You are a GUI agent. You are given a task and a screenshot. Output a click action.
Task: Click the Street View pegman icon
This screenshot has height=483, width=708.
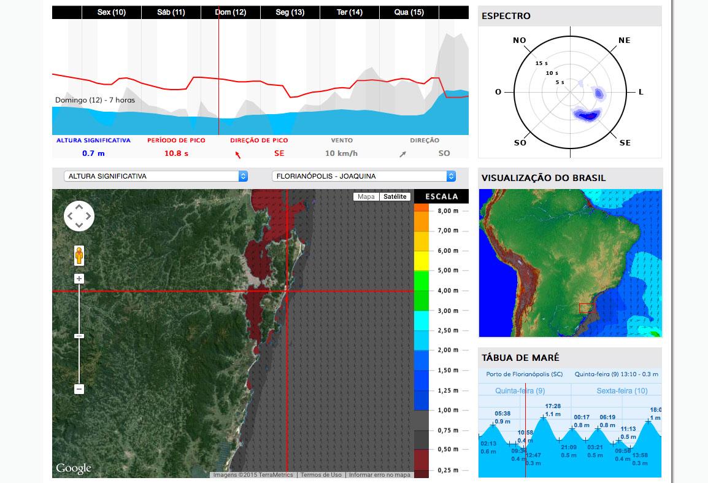pos(79,256)
